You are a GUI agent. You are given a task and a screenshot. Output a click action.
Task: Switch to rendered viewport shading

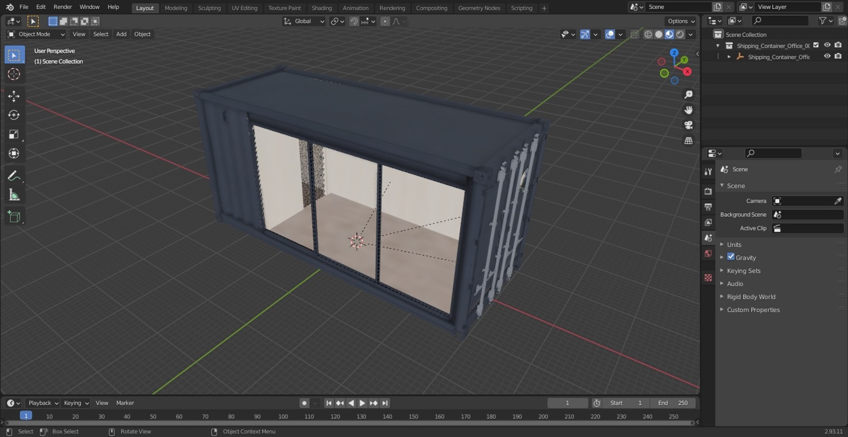point(680,34)
